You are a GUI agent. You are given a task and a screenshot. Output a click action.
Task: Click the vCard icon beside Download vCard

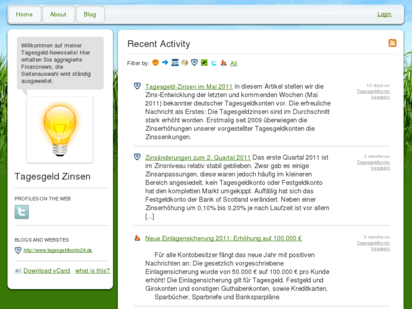(x=18, y=271)
